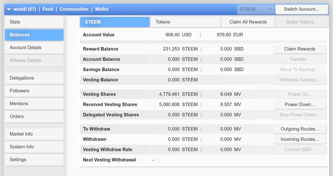Image resolution: width=333 pixels, height=176 pixels.
Task: Click the Claim Rewards button
Action: (300, 49)
